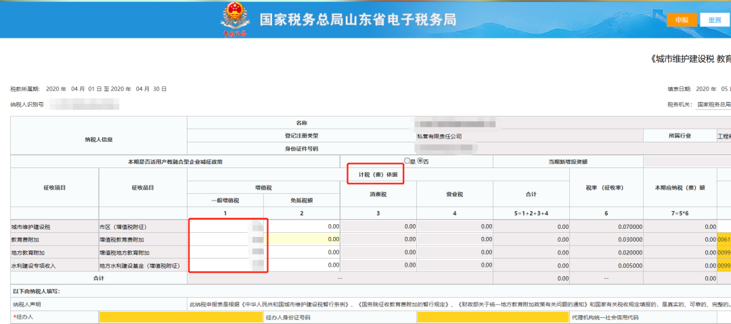Click 本期应纳税（费）额 cell in 水利建设专项收入 row
The image size is (731, 324).
pos(680,265)
